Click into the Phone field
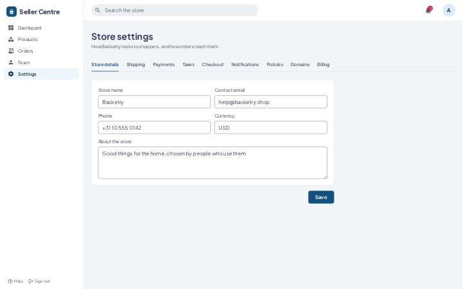The image size is (463, 289). click(x=154, y=127)
